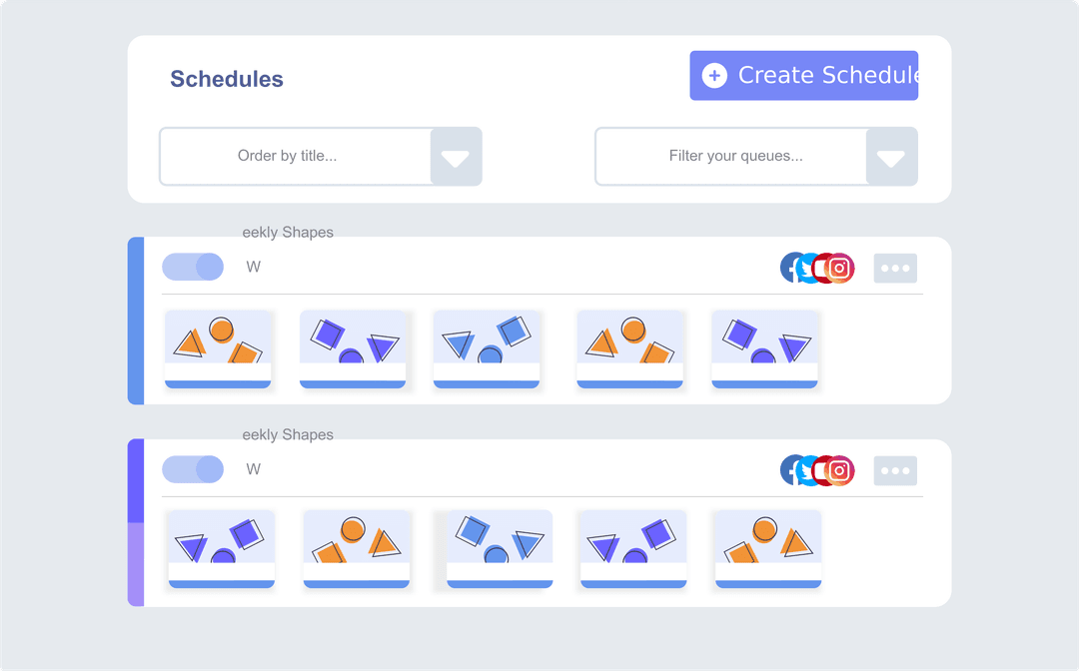The width and height of the screenshot is (1079, 671).
Task: Click the Create Schedule button
Action: (803, 76)
